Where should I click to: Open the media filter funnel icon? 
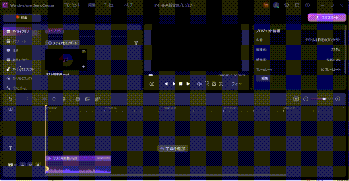click(x=136, y=43)
